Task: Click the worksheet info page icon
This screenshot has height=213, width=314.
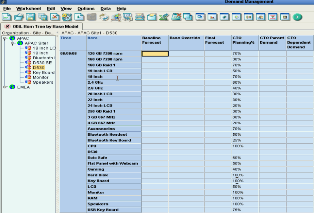Action: point(79,17)
